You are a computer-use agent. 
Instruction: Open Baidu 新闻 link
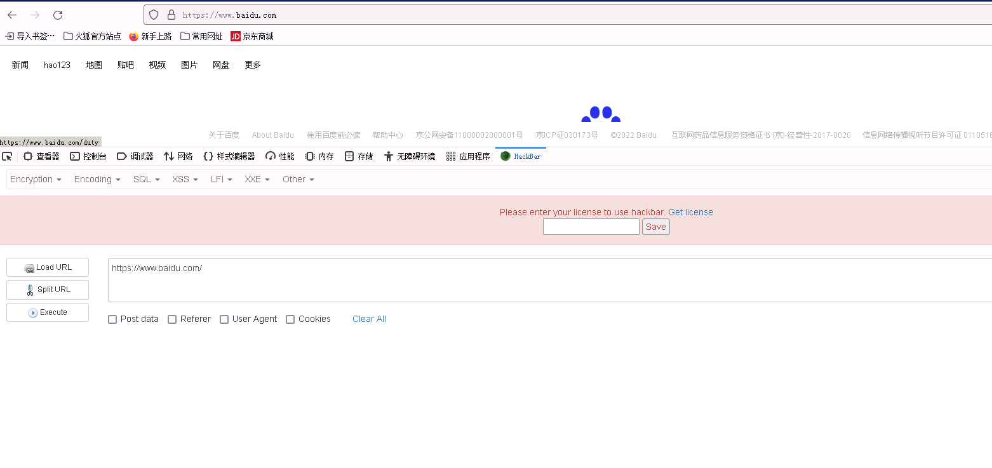(20, 65)
